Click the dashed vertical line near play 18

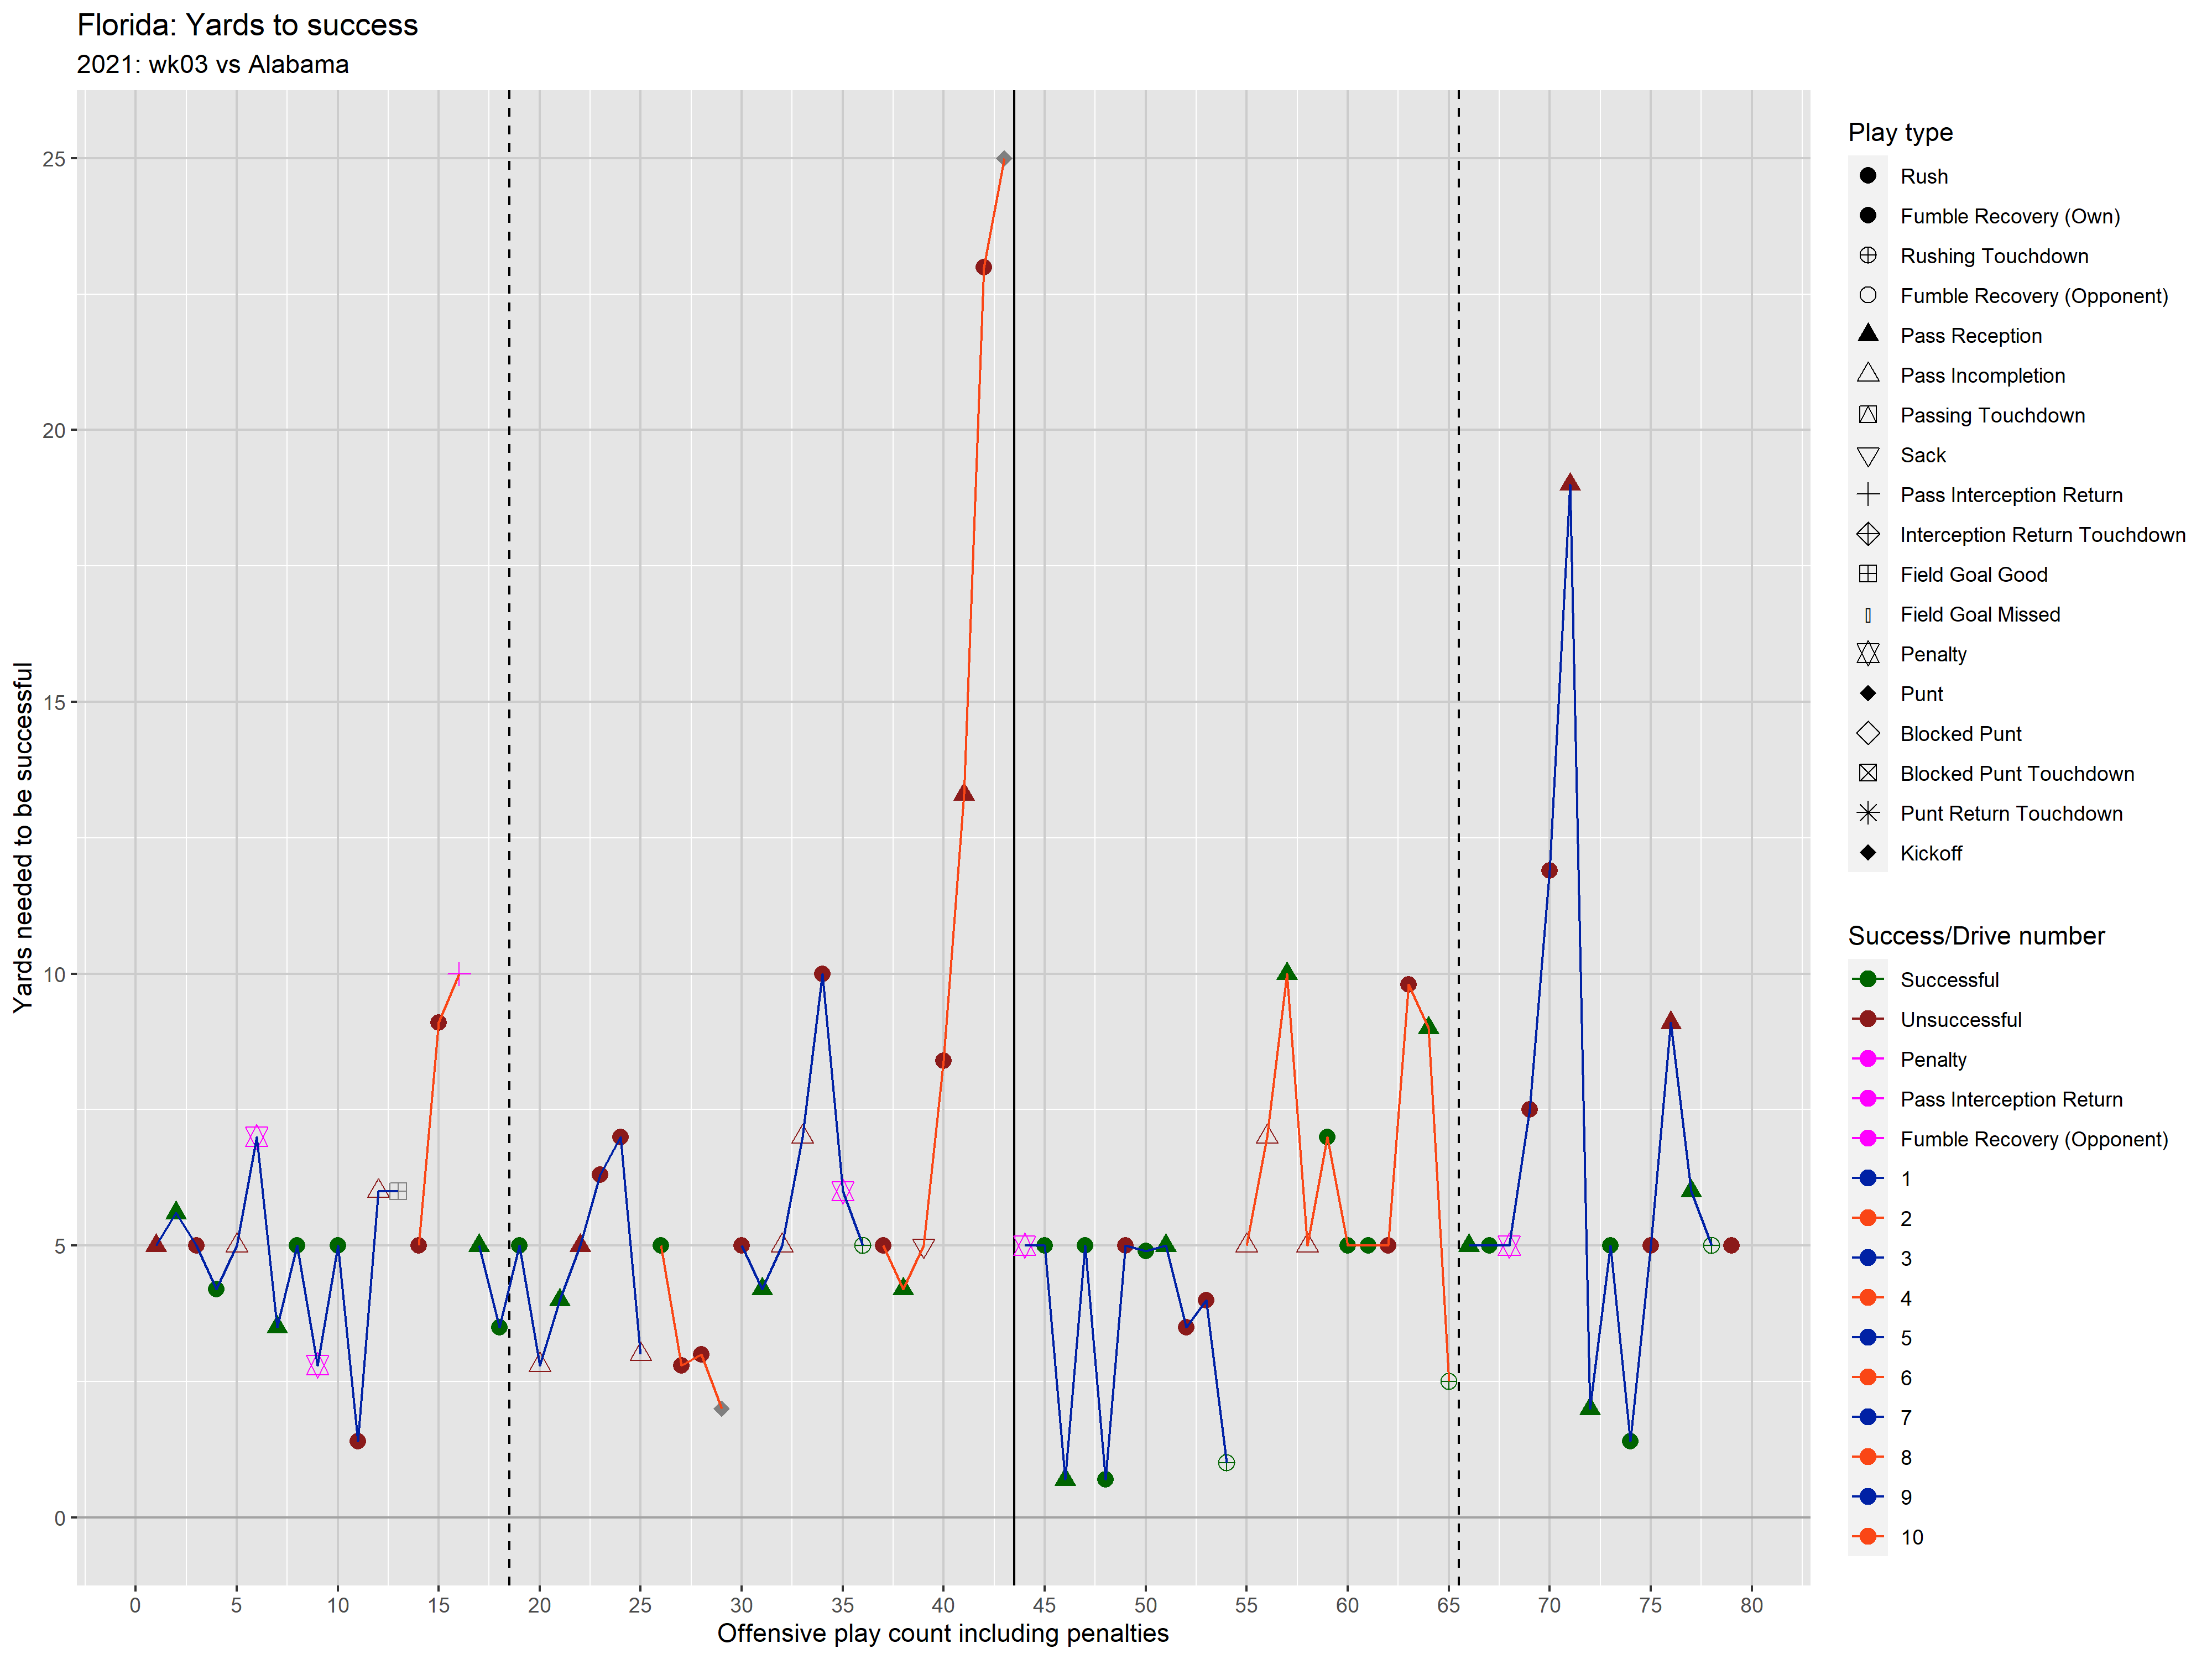coord(509,837)
